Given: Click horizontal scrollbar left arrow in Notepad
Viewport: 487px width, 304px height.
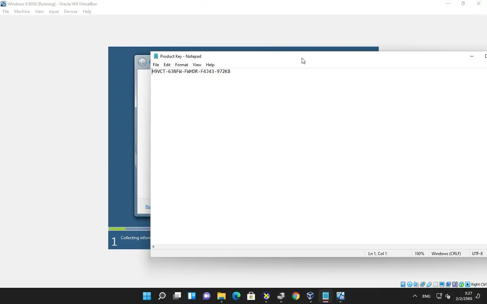Looking at the screenshot, I should (x=153, y=247).
